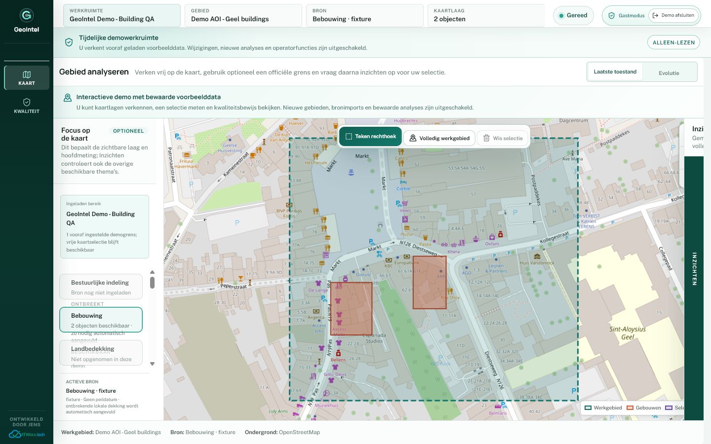Open the Bron Bebouwing fixture selector
Image resolution: width=711 pixels, height=444 pixels.
(x=364, y=15)
